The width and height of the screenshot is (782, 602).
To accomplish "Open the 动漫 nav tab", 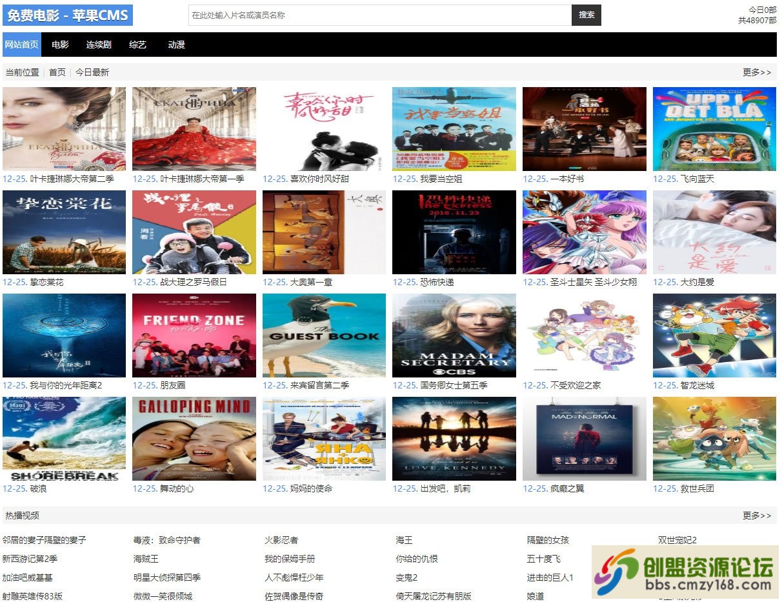I will coord(176,45).
